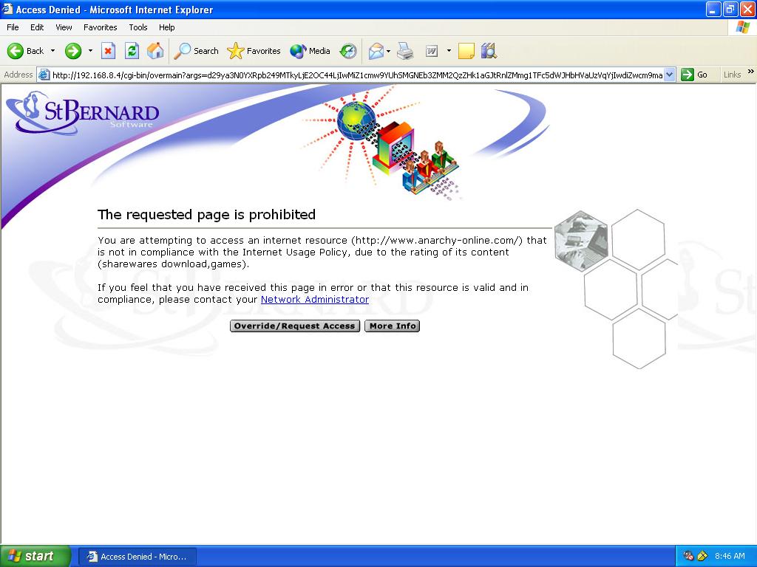This screenshot has height=567, width=757.
Task: Open the Favorites menu
Action: coord(100,27)
